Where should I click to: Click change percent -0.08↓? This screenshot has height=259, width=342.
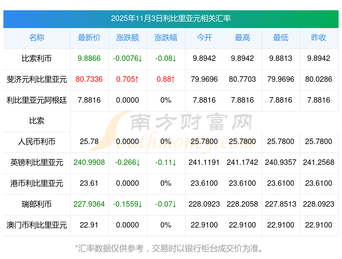166,58
